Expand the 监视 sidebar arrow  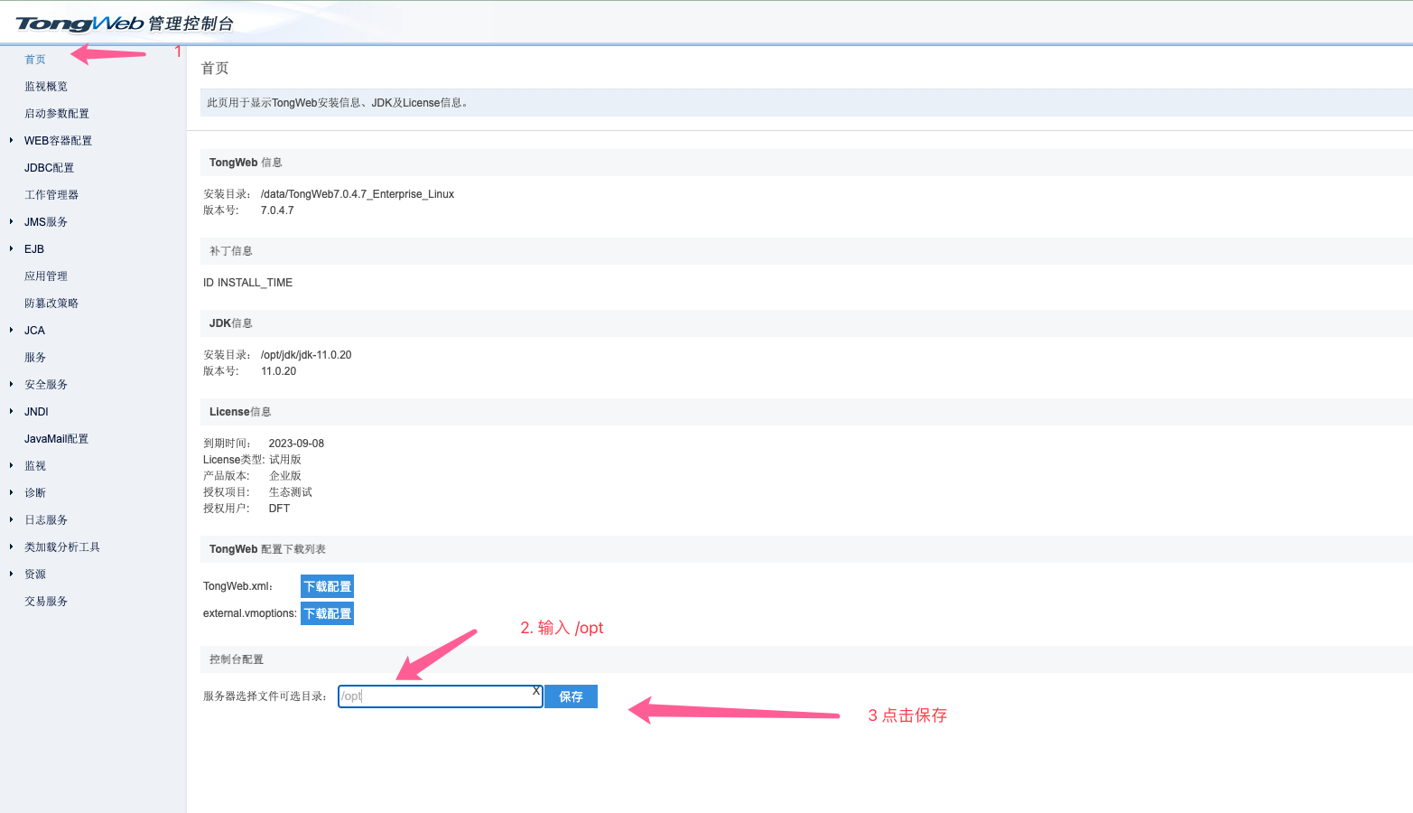pos(11,465)
